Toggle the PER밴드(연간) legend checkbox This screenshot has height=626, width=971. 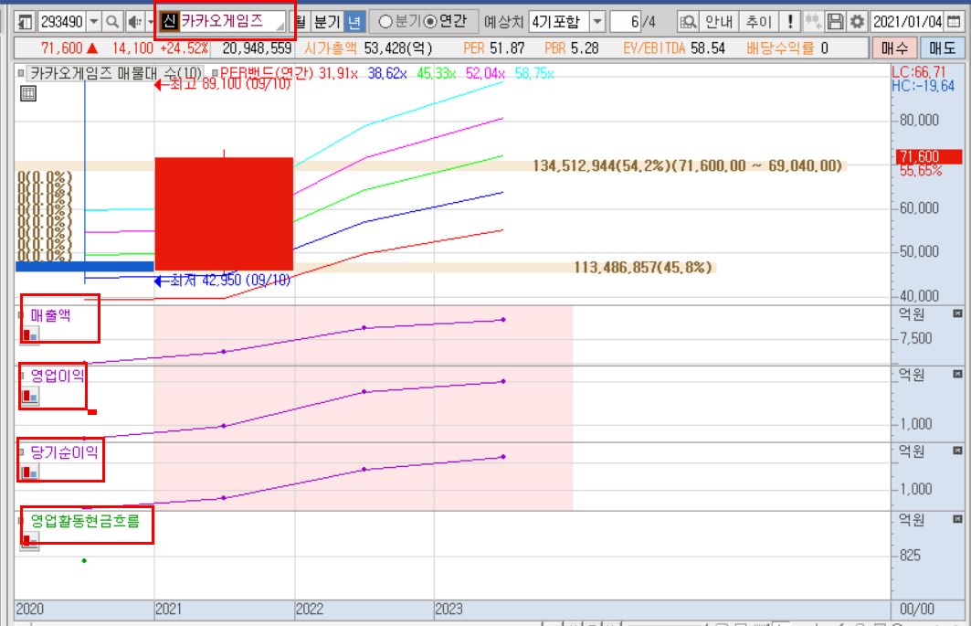[215, 74]
